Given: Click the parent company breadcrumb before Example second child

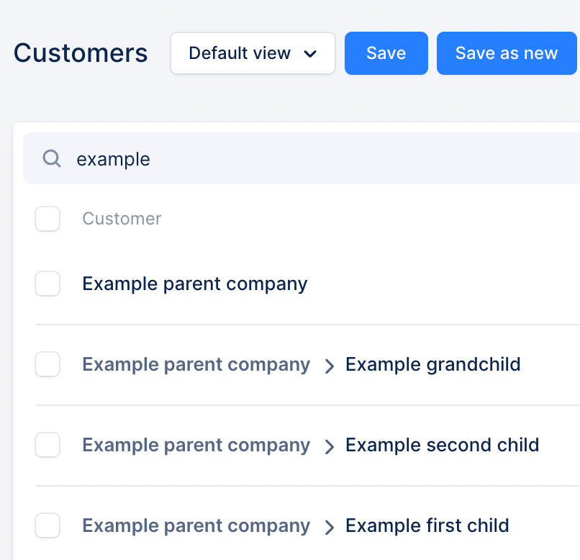Looking at the screenshot, I should 196,446.
